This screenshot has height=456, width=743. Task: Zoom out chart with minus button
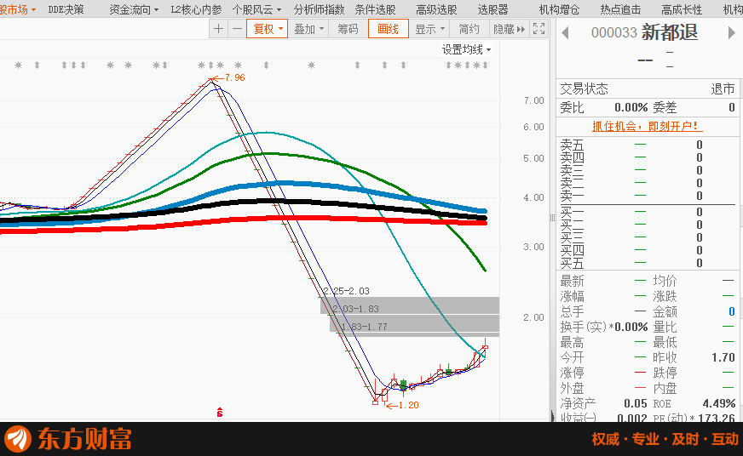tap(238, 29)
